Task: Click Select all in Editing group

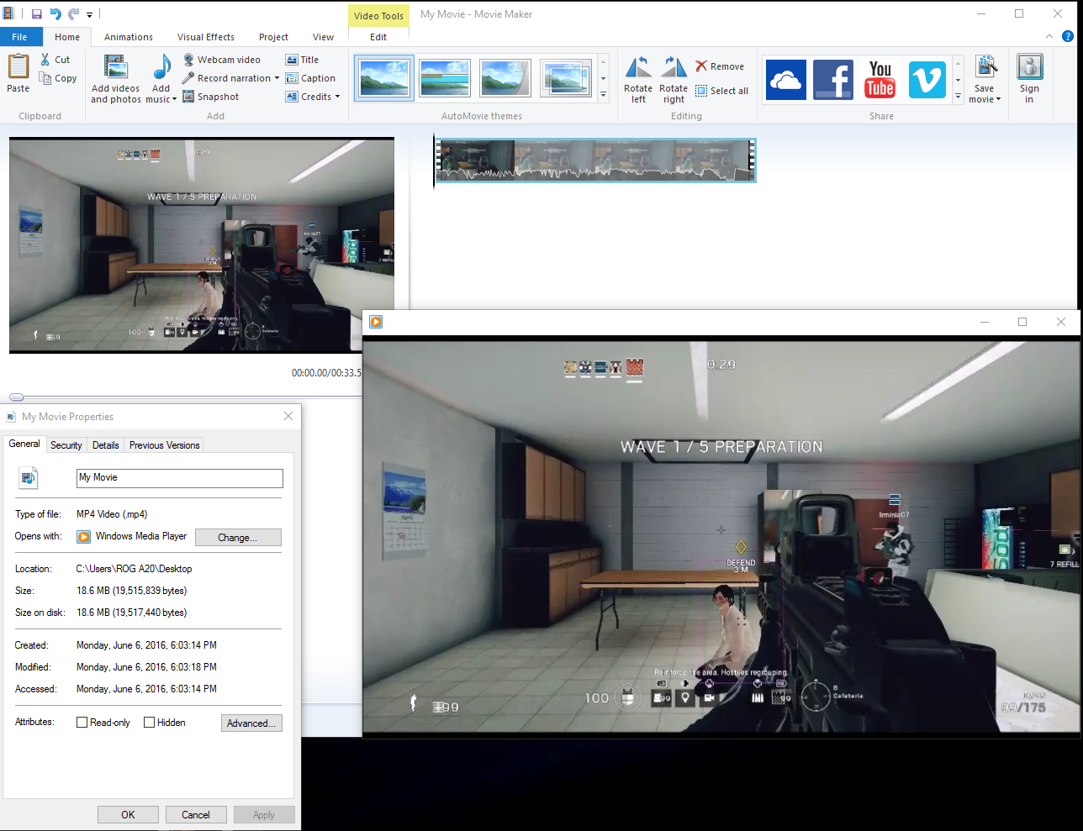Action: click(721, 91)
